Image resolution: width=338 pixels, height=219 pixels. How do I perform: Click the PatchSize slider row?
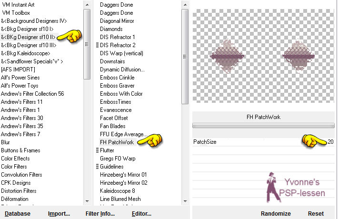click(x=262, y=142)
